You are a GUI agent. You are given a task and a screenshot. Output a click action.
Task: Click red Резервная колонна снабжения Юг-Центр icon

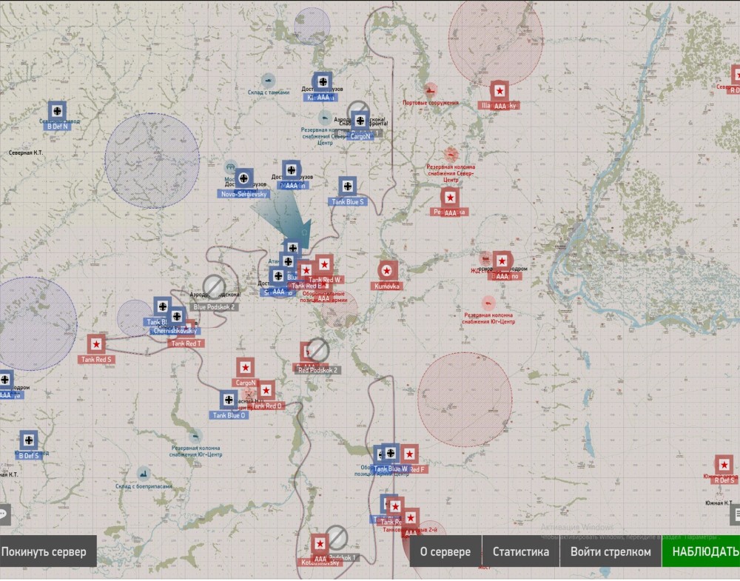pos(488,303)
